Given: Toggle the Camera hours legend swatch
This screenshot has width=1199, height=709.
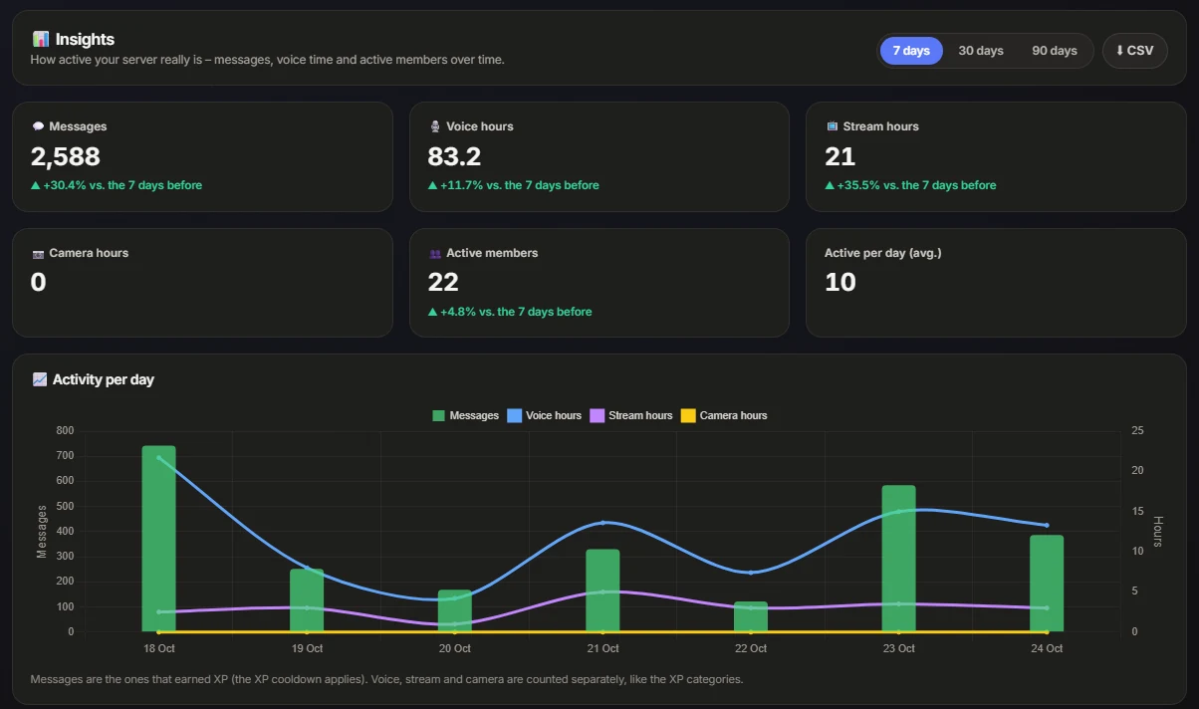Looking at the screenshot, I should (x=688, y=415).
